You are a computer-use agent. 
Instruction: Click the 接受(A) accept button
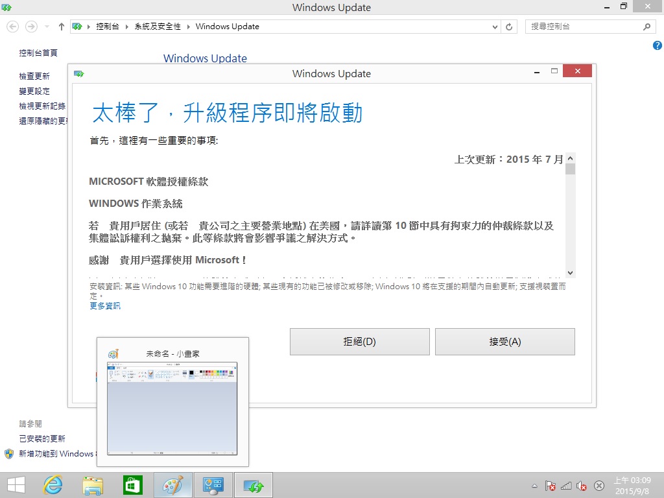(x=504, y=342)
